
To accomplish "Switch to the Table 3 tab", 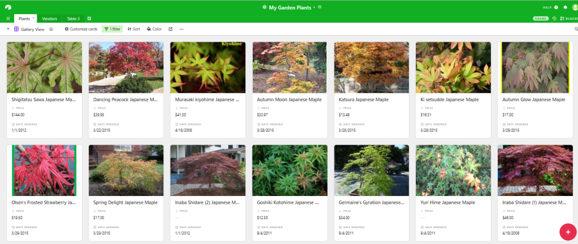I will click(x=73, y=19).
